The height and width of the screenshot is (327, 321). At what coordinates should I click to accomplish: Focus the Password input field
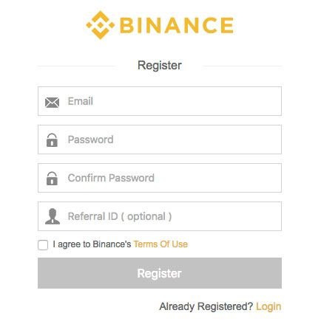tap(160, 140)
